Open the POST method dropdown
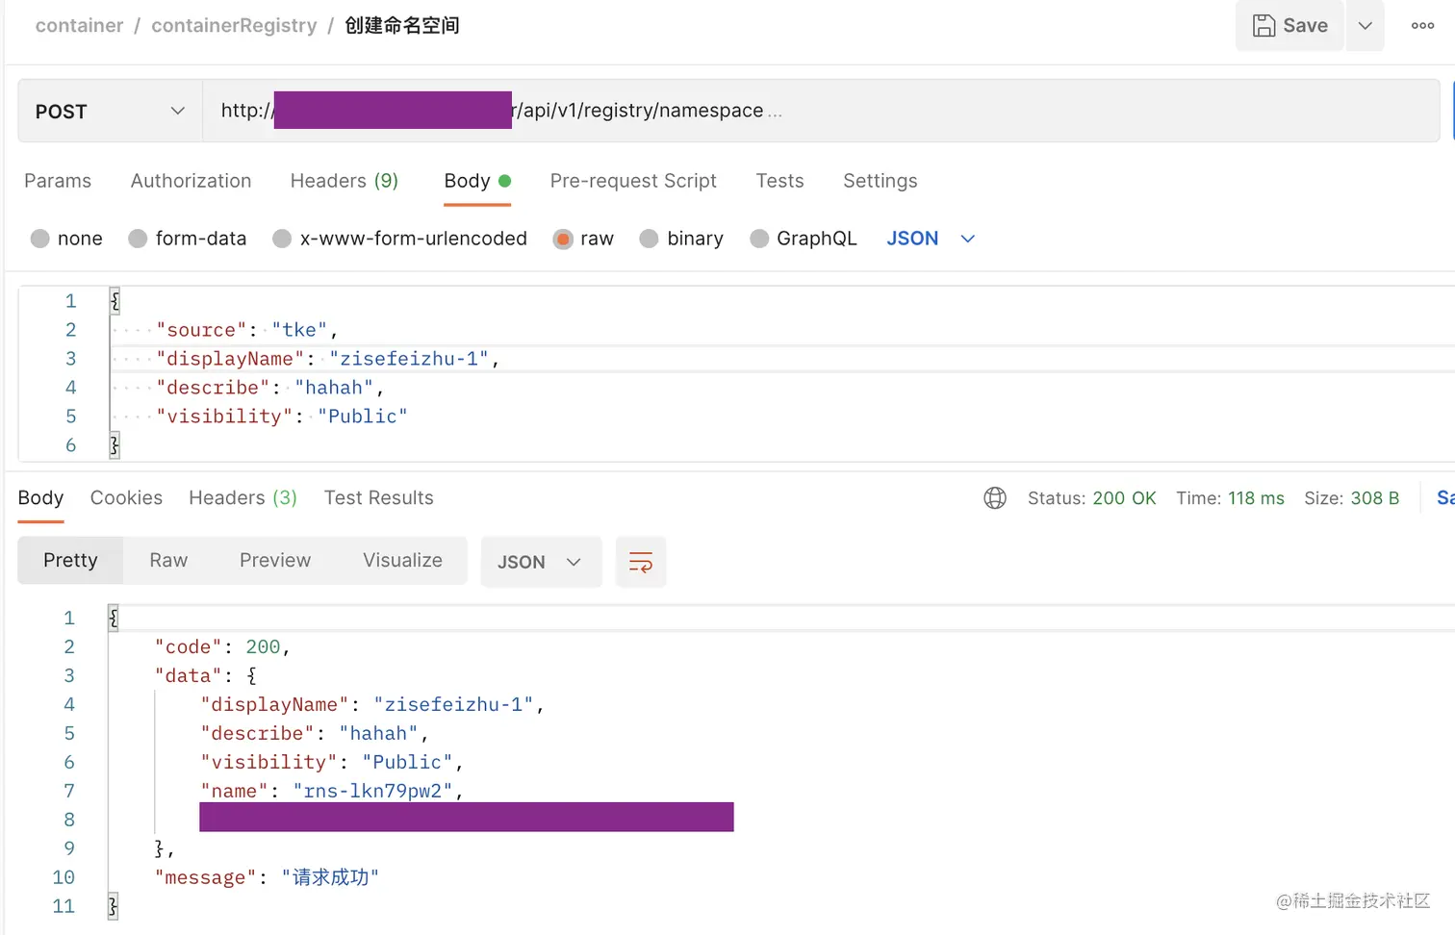 pyautogui.click(x=110, y=112)
